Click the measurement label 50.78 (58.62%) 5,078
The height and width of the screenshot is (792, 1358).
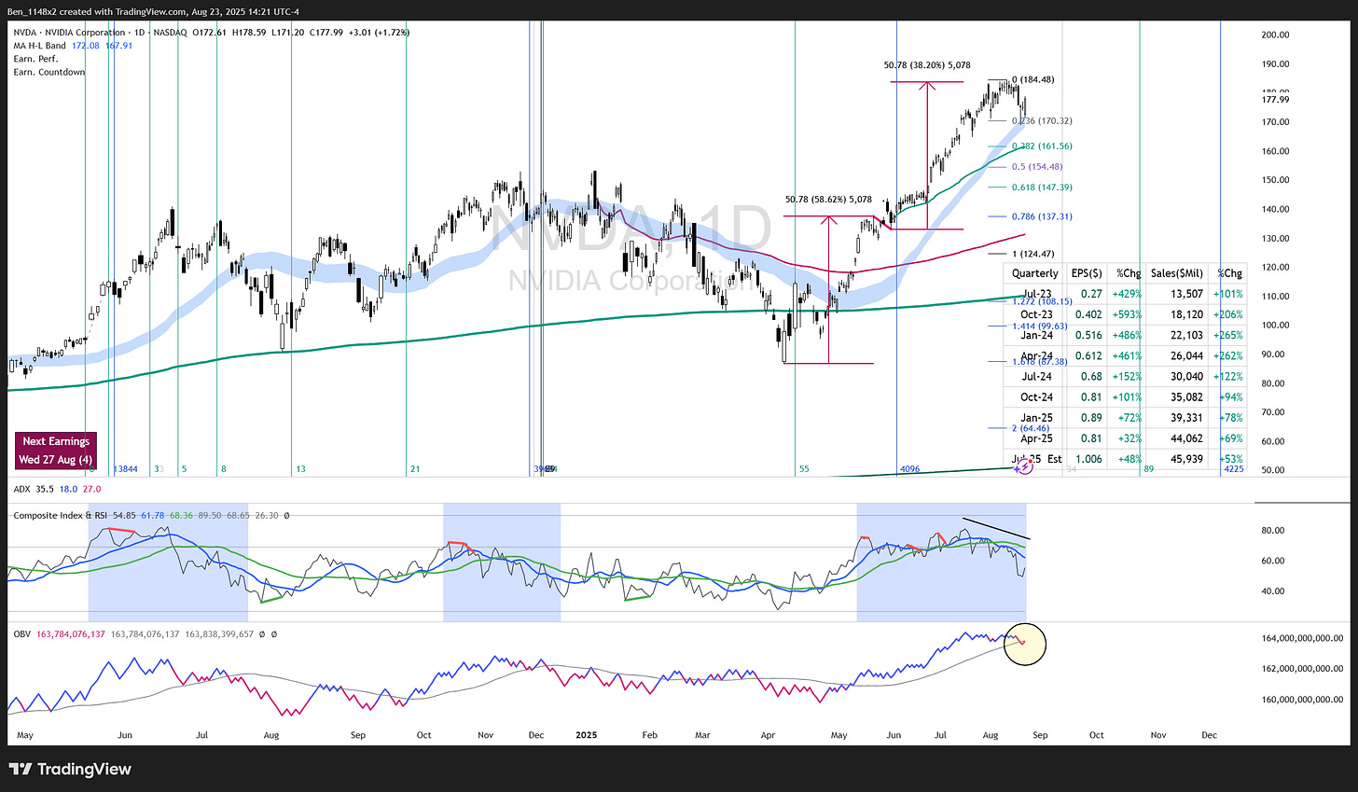(x=828, y=200)
